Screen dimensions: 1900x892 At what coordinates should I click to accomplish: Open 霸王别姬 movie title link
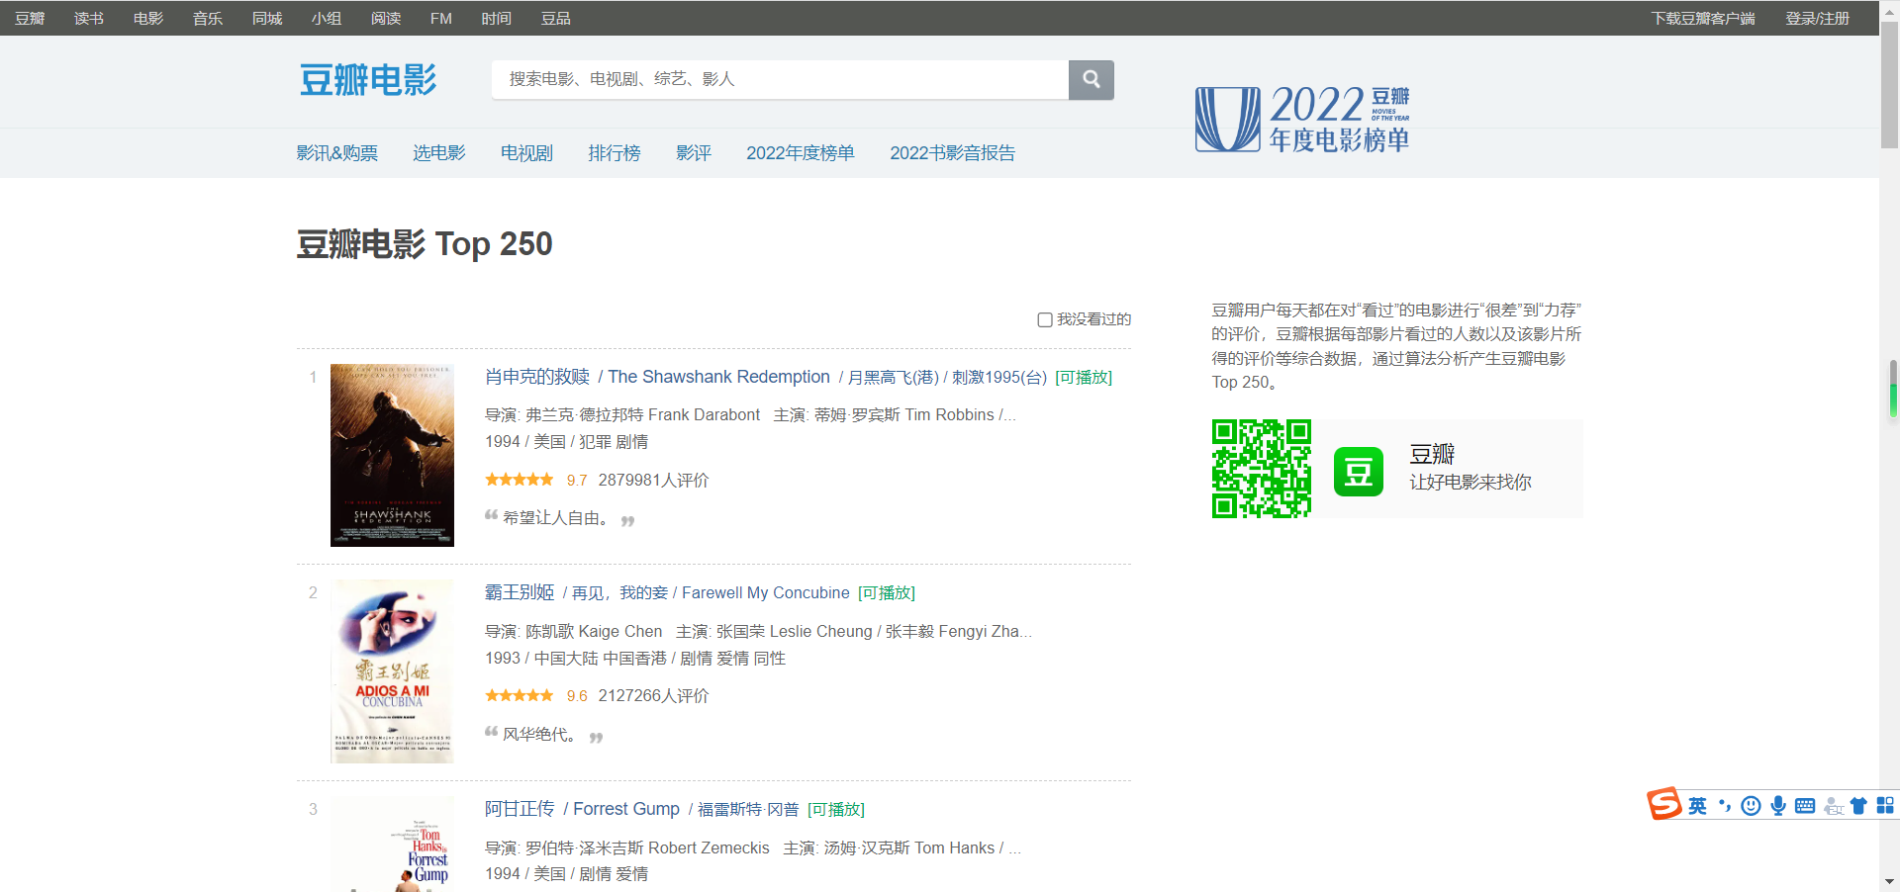[520, 592]
